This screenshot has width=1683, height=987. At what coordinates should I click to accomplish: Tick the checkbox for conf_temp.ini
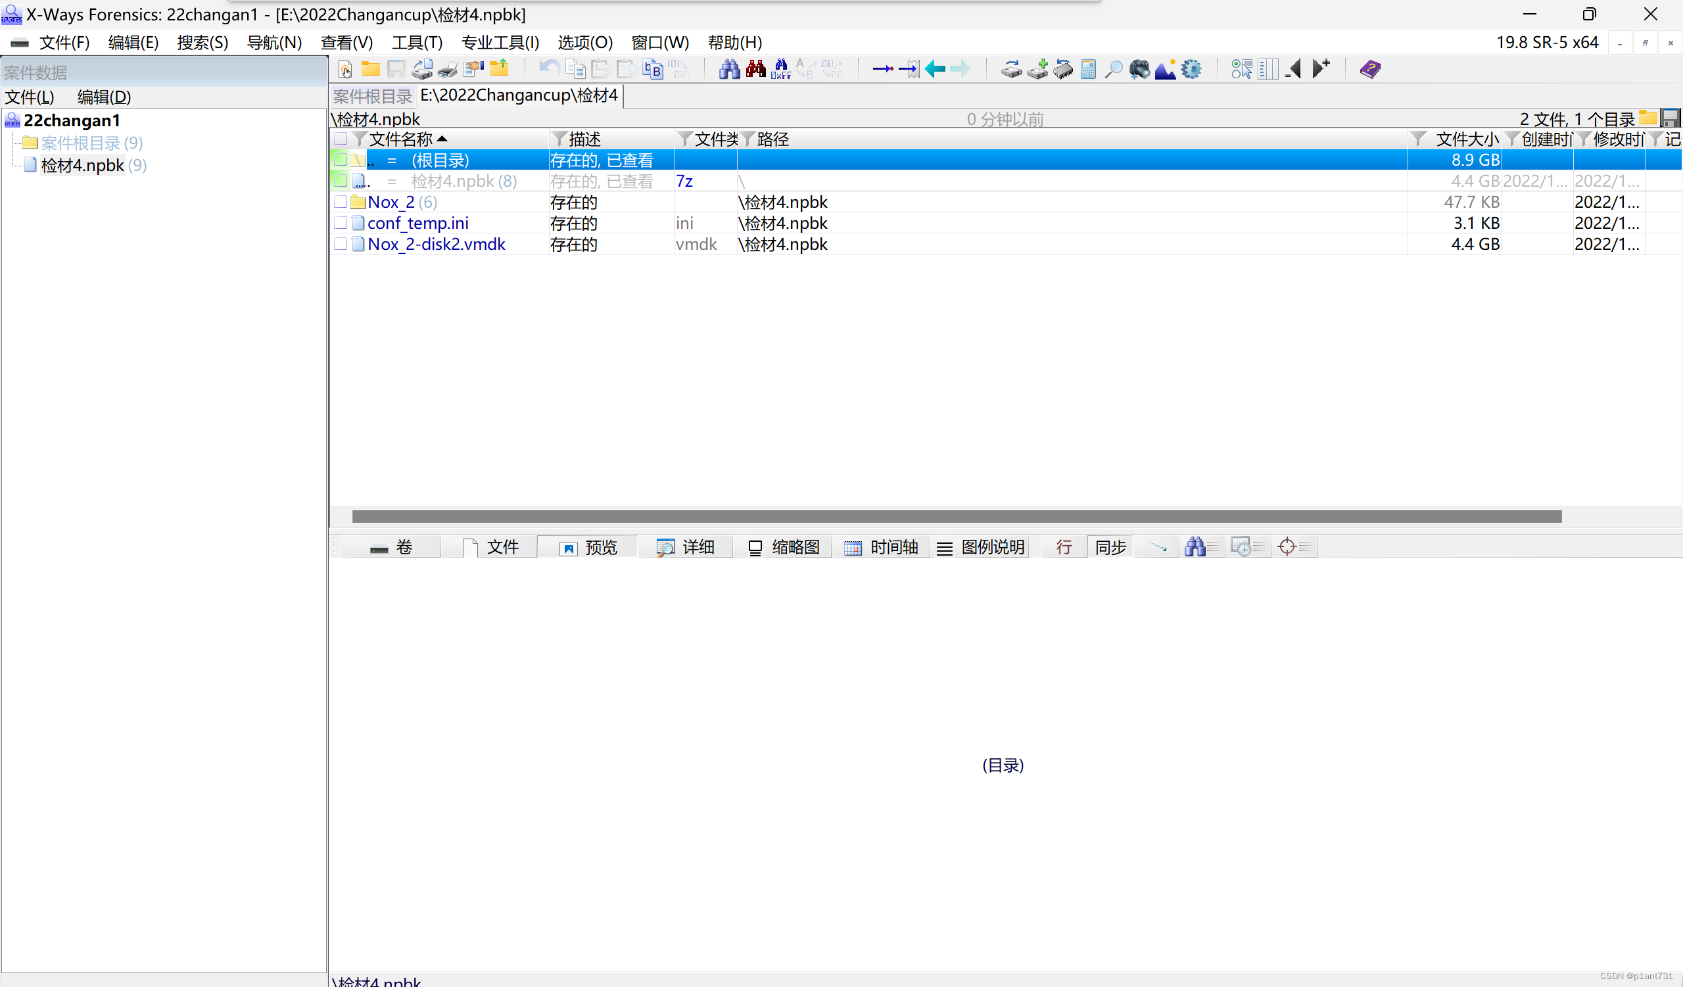(341, 223)
